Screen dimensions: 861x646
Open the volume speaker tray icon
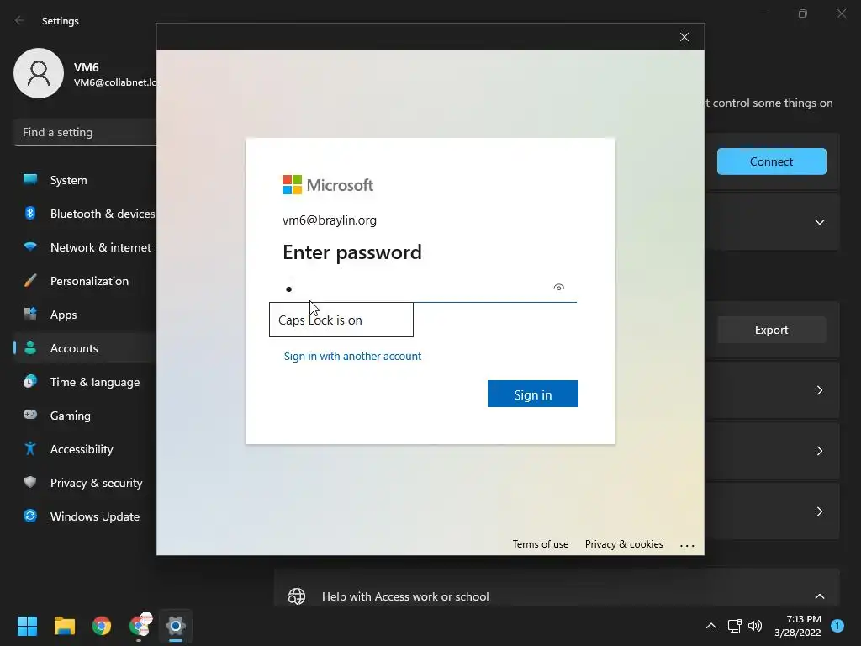(755, 626)
